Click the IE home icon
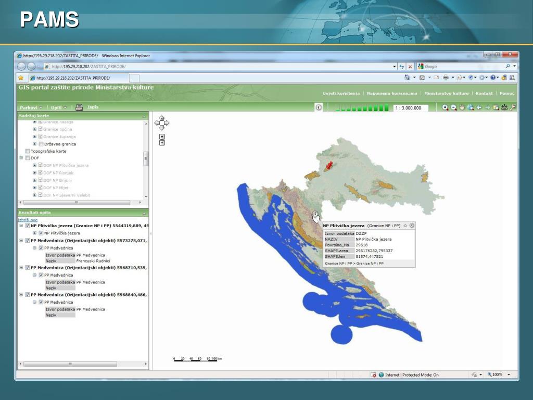This screenshot has height=400, width=533. click(x=407, y=78)
